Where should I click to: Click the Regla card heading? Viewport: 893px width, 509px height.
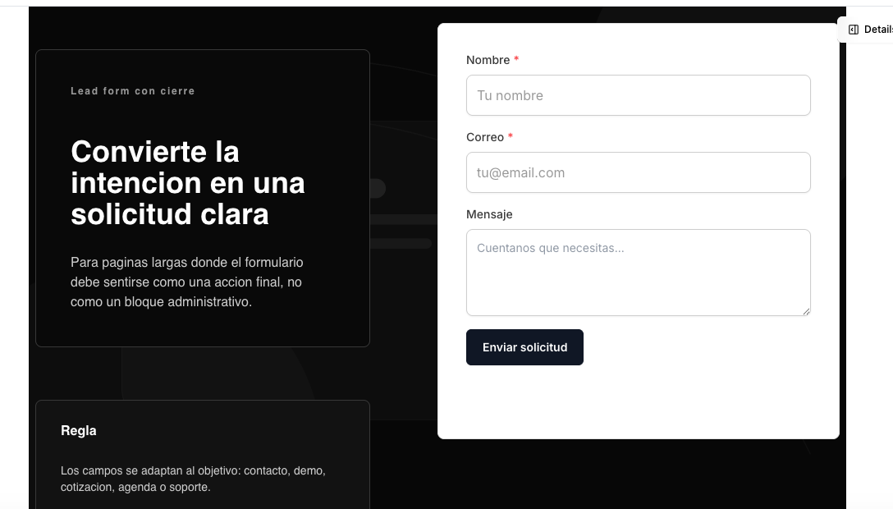coord(79,430)
